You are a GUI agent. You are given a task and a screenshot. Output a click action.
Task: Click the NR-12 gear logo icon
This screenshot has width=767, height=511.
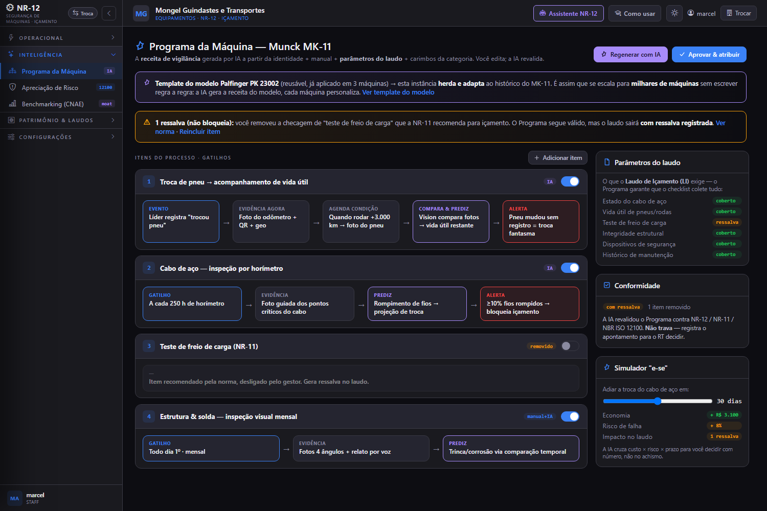click(10, 8)
